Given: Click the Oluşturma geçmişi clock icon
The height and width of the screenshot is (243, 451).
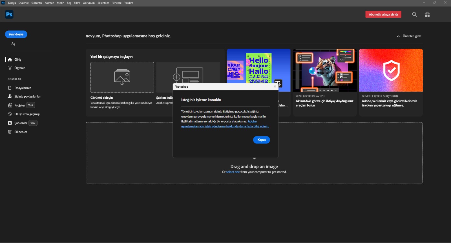Looking at the screenshot, I should tap(10, 114).
